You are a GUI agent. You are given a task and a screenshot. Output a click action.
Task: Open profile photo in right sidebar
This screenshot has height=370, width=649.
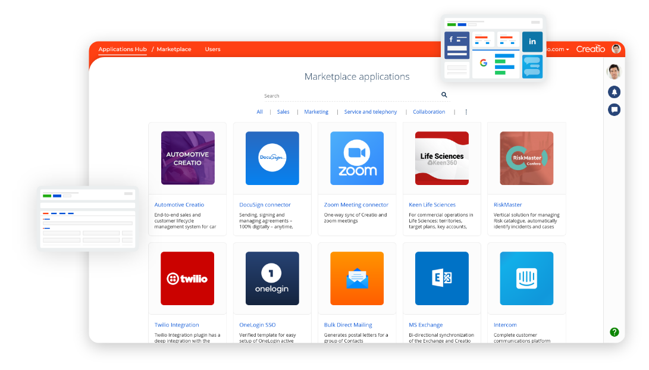[614, 72]
